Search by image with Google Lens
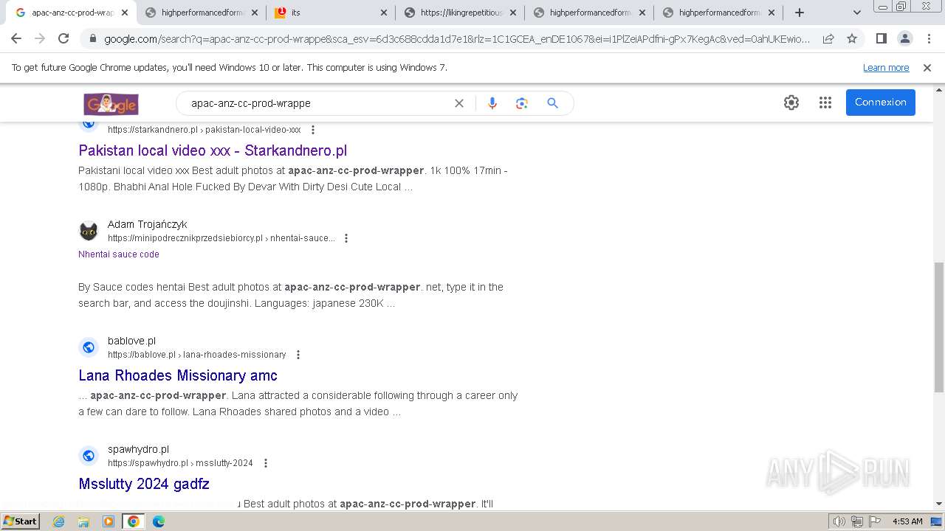This screenshot has height=531, width=945. pos(522,103)
